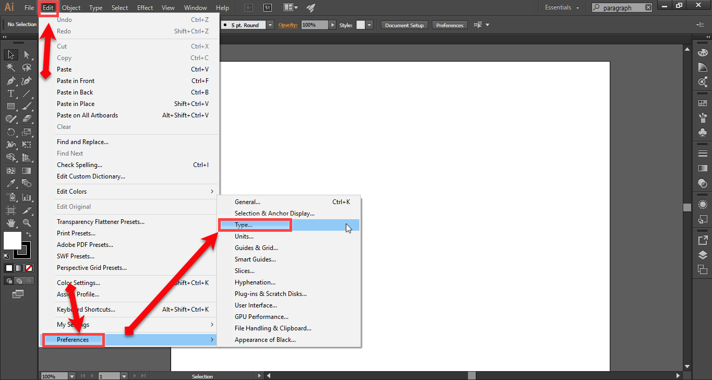The width and height of the screenshot is (712, 380).
Task: Pick the Eyedropper tool
Action: tap(10, 183)
